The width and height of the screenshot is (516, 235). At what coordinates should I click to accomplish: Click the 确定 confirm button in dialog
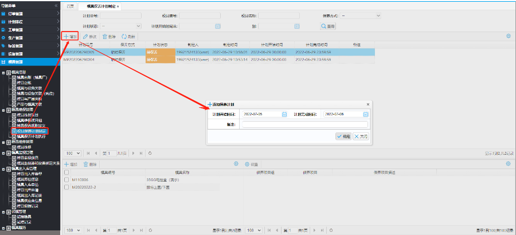343,136
